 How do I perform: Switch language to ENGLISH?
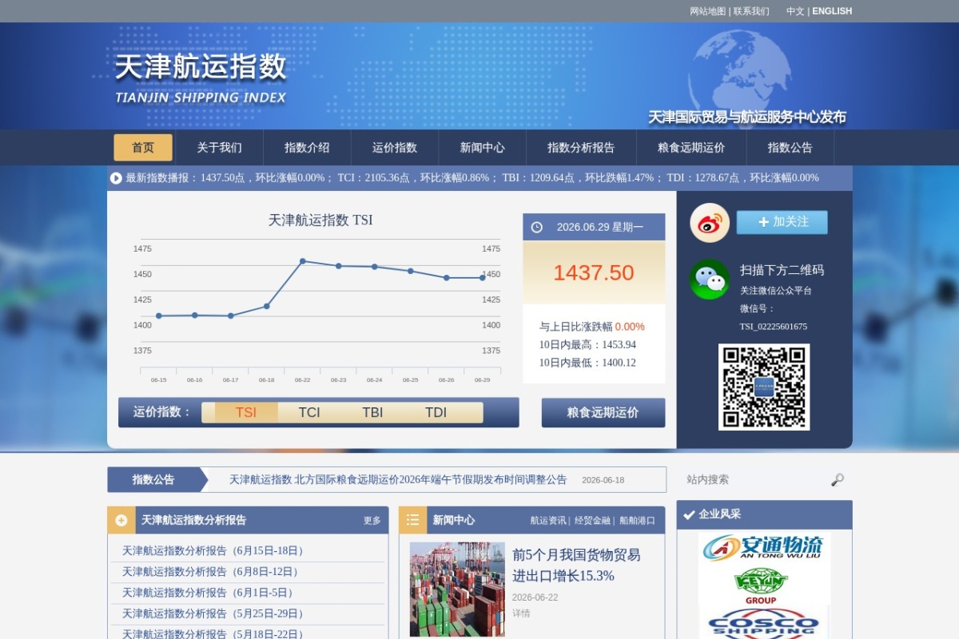(832, 11)
